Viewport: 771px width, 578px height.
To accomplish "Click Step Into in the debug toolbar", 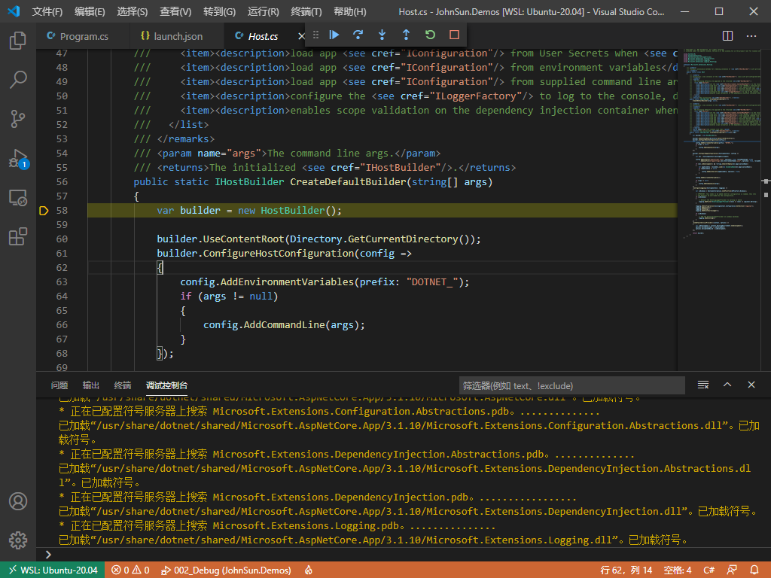I will (x=382, y=35).
